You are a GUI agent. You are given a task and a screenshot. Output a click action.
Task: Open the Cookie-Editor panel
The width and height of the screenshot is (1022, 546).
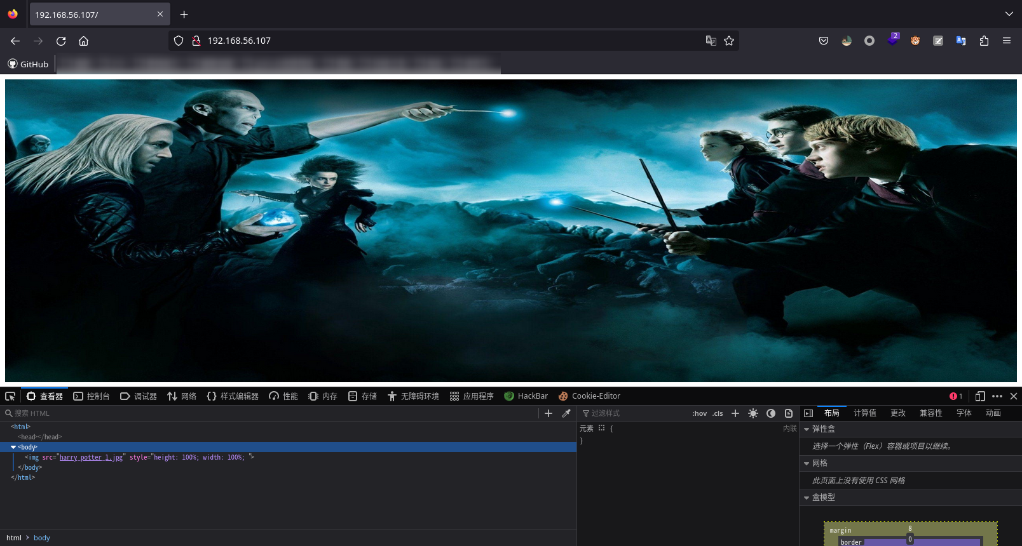(589, 396)
